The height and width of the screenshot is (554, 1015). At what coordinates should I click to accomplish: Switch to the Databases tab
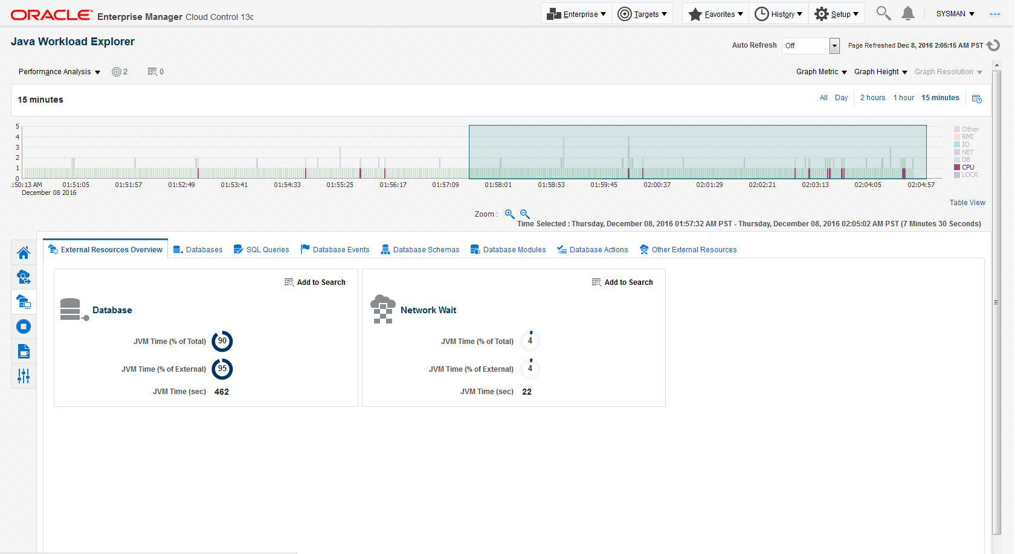(198, 250)
